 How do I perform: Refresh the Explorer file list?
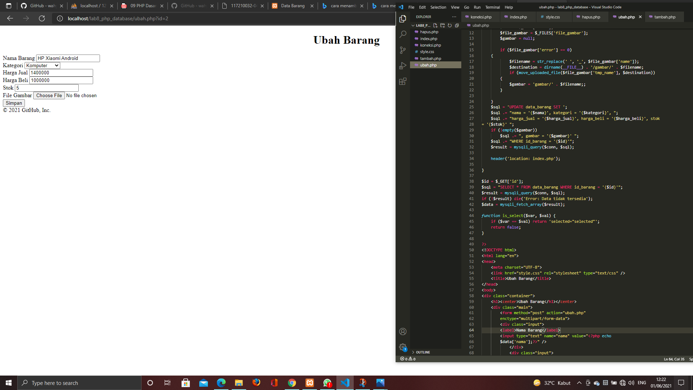(450, 25)
